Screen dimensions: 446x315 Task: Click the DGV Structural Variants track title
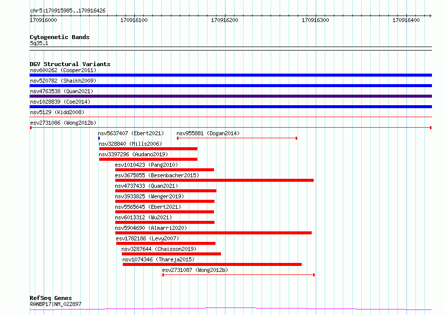[70, 64]
